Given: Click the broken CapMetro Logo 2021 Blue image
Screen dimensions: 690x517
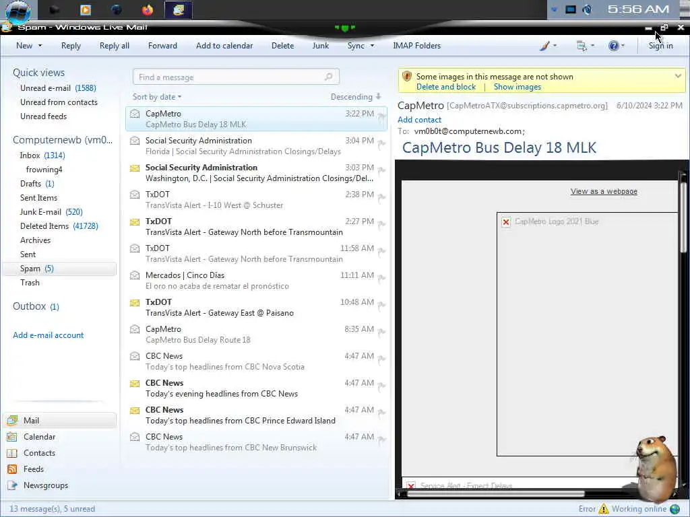Looking at the screenshot, I should tap(506, 222).
